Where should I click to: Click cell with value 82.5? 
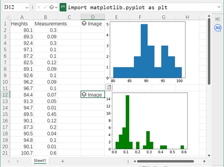(22, 62)
